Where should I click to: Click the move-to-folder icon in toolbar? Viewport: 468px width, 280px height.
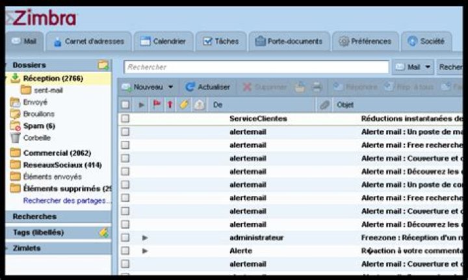coord(300,87)
